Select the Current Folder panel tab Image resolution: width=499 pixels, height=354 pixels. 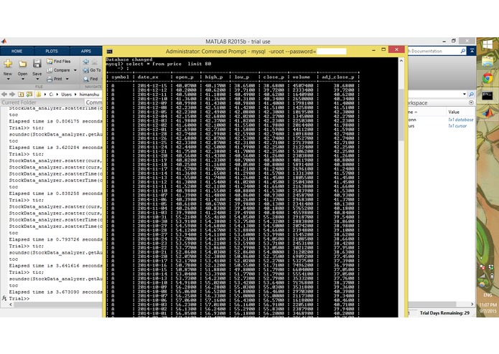click(x=19, y=102)
